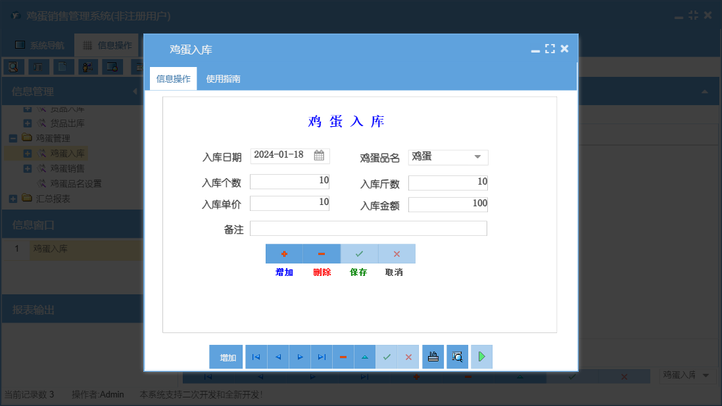Open print preview using magnifier icon
This screenshot has width=722, height=406.
coord(457,357)
